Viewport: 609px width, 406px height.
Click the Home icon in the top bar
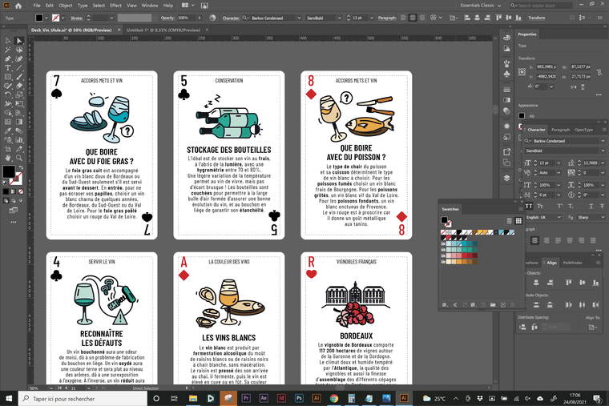18,6
